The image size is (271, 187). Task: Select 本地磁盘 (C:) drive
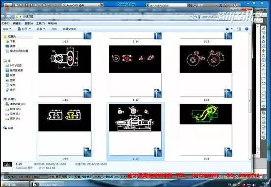tap(16, 104)
